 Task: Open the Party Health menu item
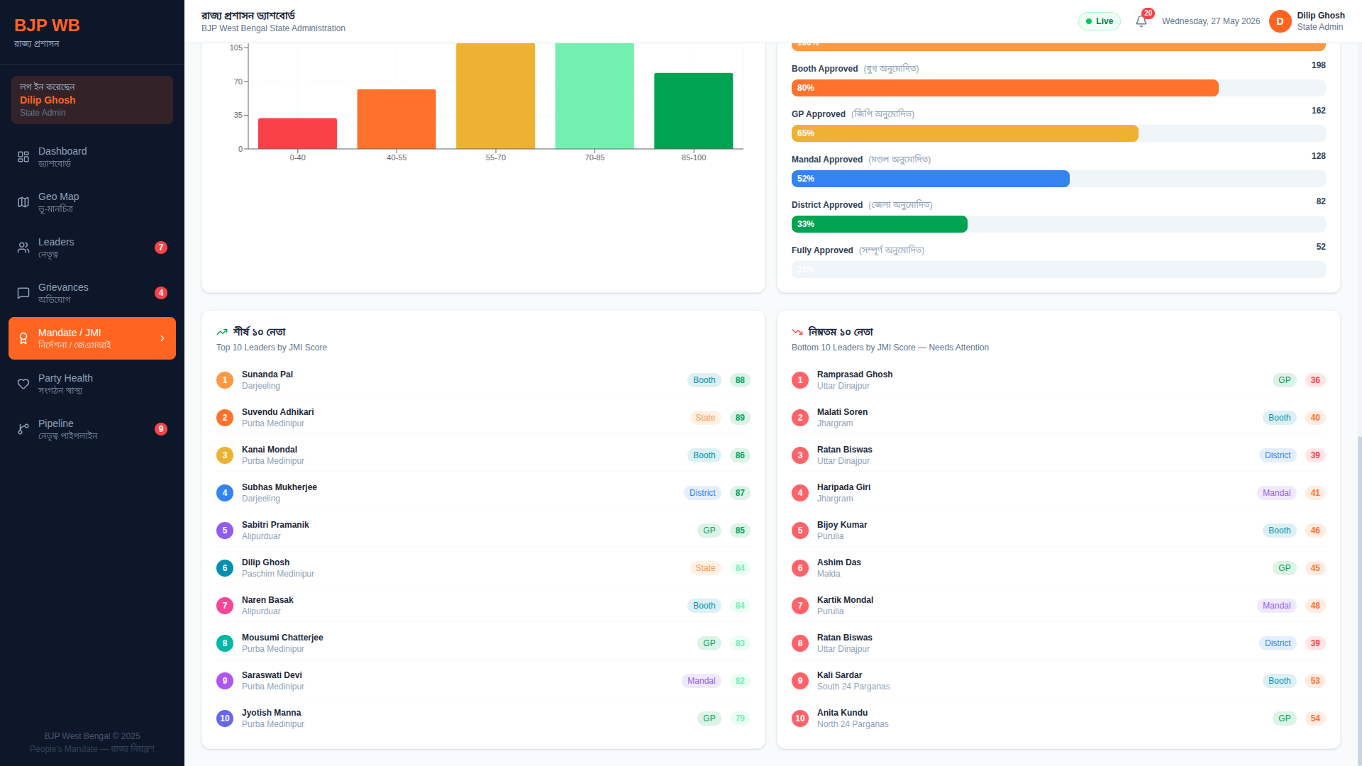[92, 384]
